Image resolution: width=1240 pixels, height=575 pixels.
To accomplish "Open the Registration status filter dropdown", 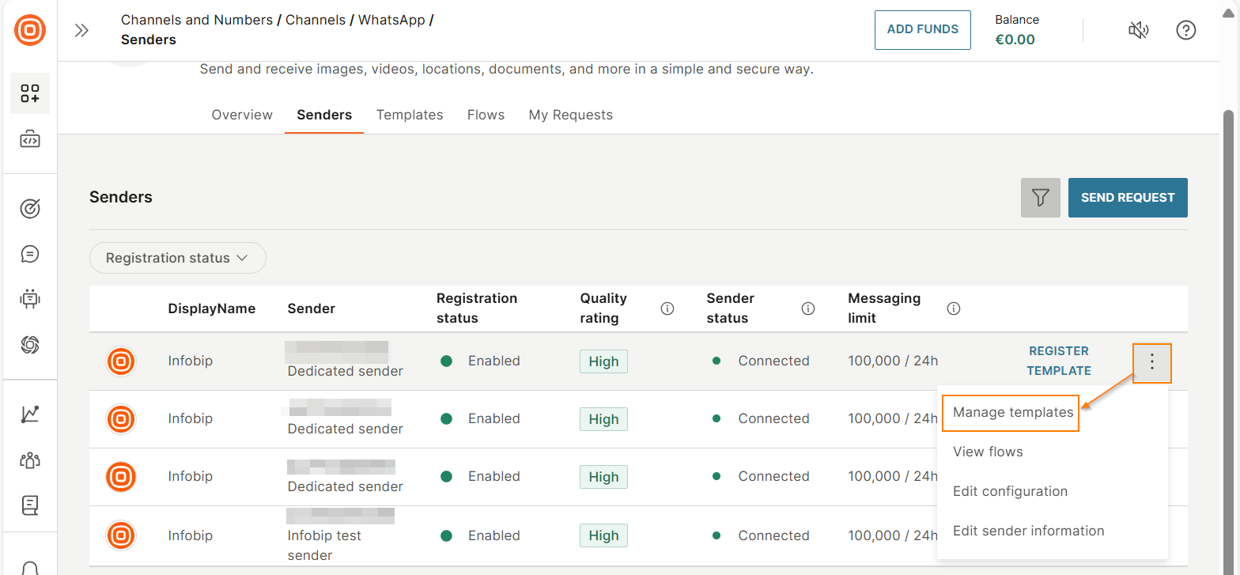I will tap(177, 258).
